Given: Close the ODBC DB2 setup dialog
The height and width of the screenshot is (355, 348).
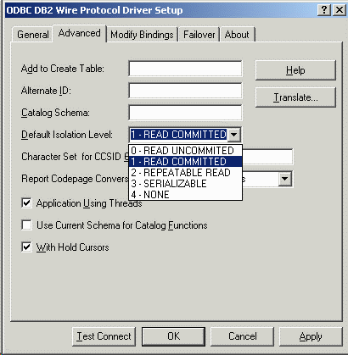Looking at the screenshot, I should (340, 10).
